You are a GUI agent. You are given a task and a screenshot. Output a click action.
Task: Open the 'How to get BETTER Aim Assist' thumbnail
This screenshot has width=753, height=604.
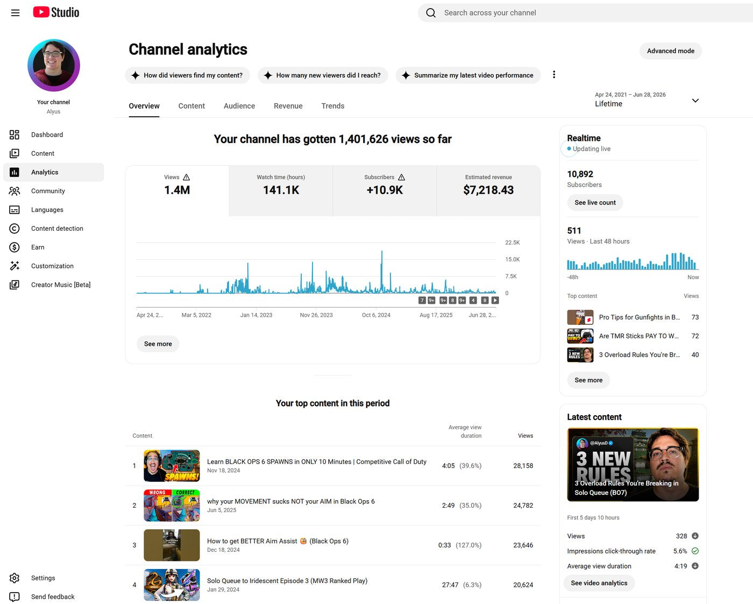(x=172, y=545)
